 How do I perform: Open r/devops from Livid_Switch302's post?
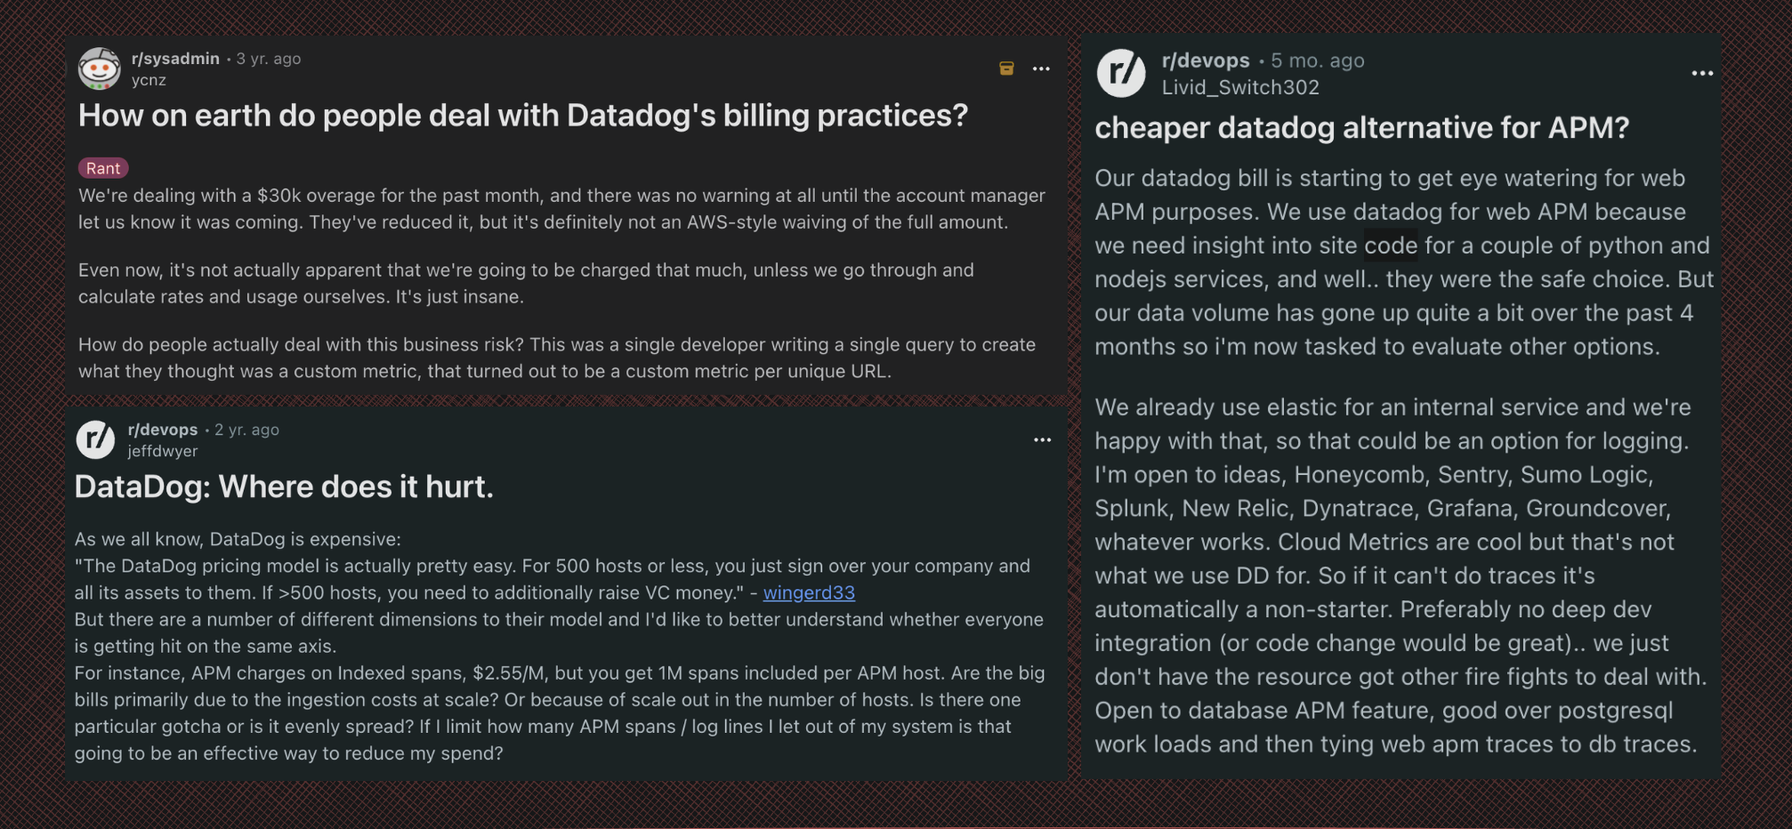tap(1206, 60)
